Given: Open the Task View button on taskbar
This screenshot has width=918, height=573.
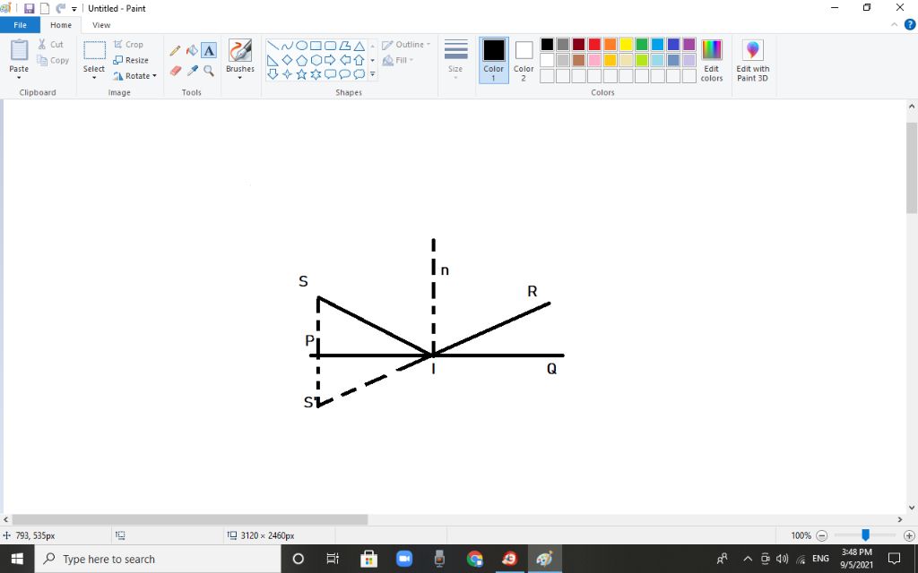Looking at the screenshot, I should (x=333, y=559).
